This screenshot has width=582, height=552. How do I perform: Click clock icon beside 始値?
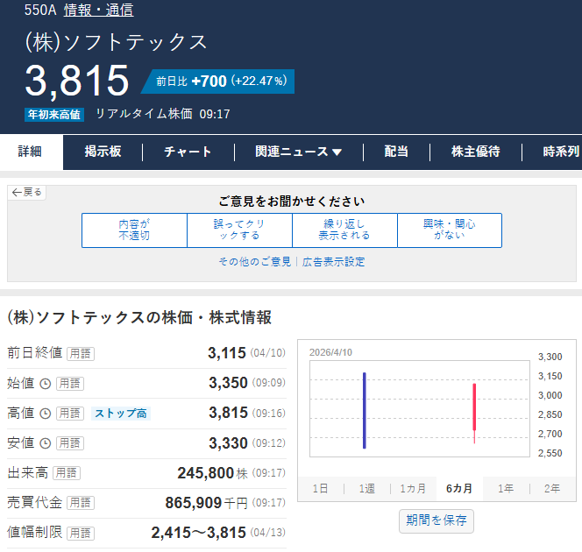click(46, 384)
